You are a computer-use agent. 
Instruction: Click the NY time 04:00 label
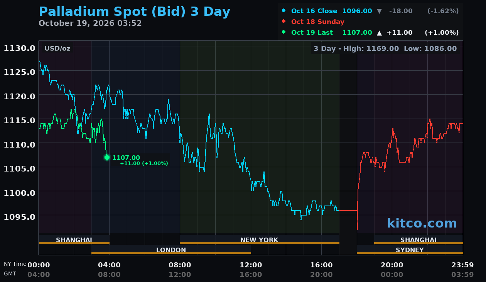point(109,265)
